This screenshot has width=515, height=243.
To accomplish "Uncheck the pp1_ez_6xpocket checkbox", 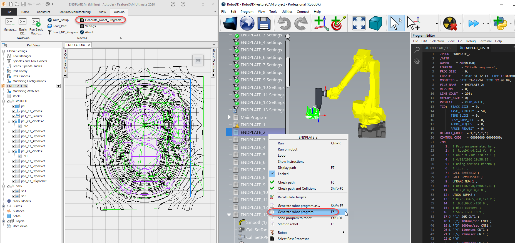I will (x=14, y=161).
